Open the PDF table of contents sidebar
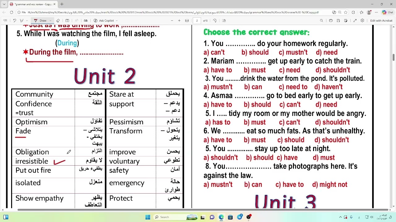 pos(5,21)
